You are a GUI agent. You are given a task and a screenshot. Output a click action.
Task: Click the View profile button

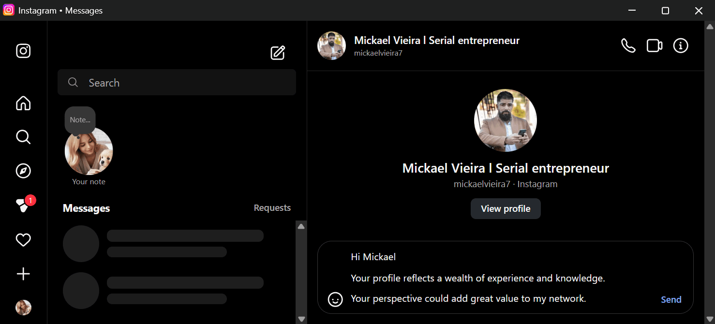click(506, 209)
